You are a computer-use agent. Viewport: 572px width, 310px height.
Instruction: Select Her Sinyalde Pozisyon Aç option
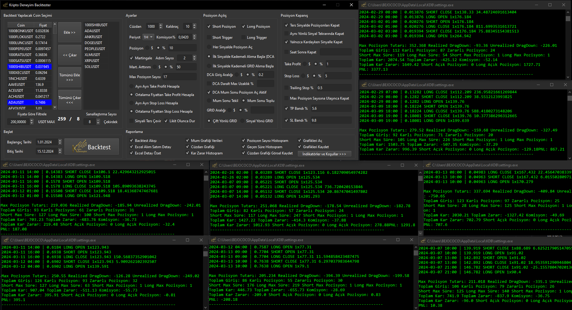click(209, 47)
